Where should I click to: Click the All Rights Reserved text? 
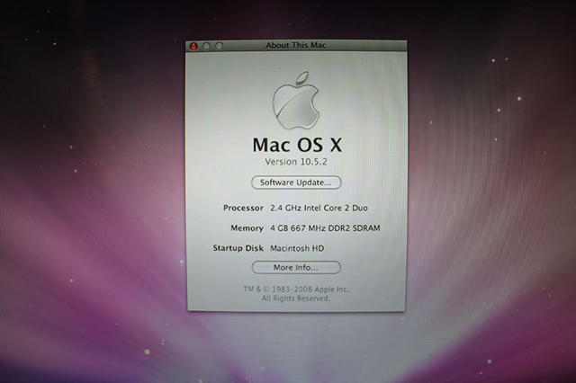coord(296,298)
